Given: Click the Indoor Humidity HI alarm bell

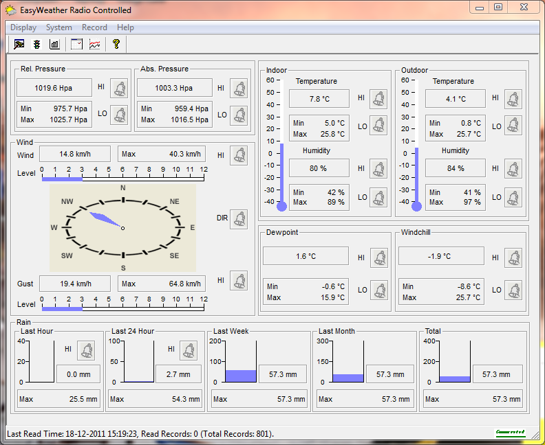Looking at the screenshot, I should coord(378,169).
